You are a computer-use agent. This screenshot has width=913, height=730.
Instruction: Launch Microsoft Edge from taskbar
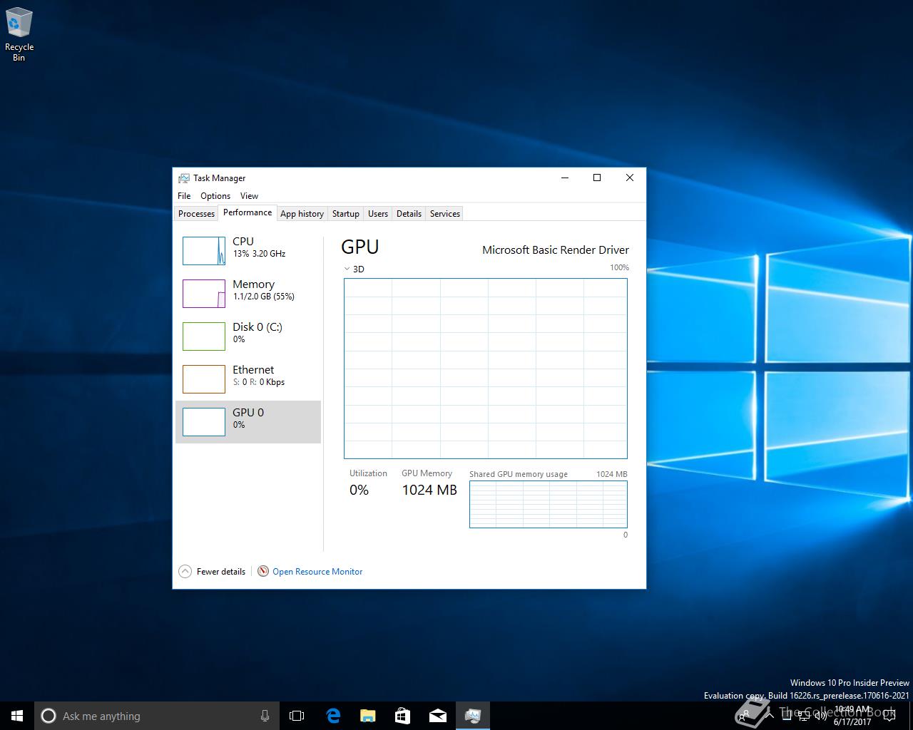tap(332, 716)
